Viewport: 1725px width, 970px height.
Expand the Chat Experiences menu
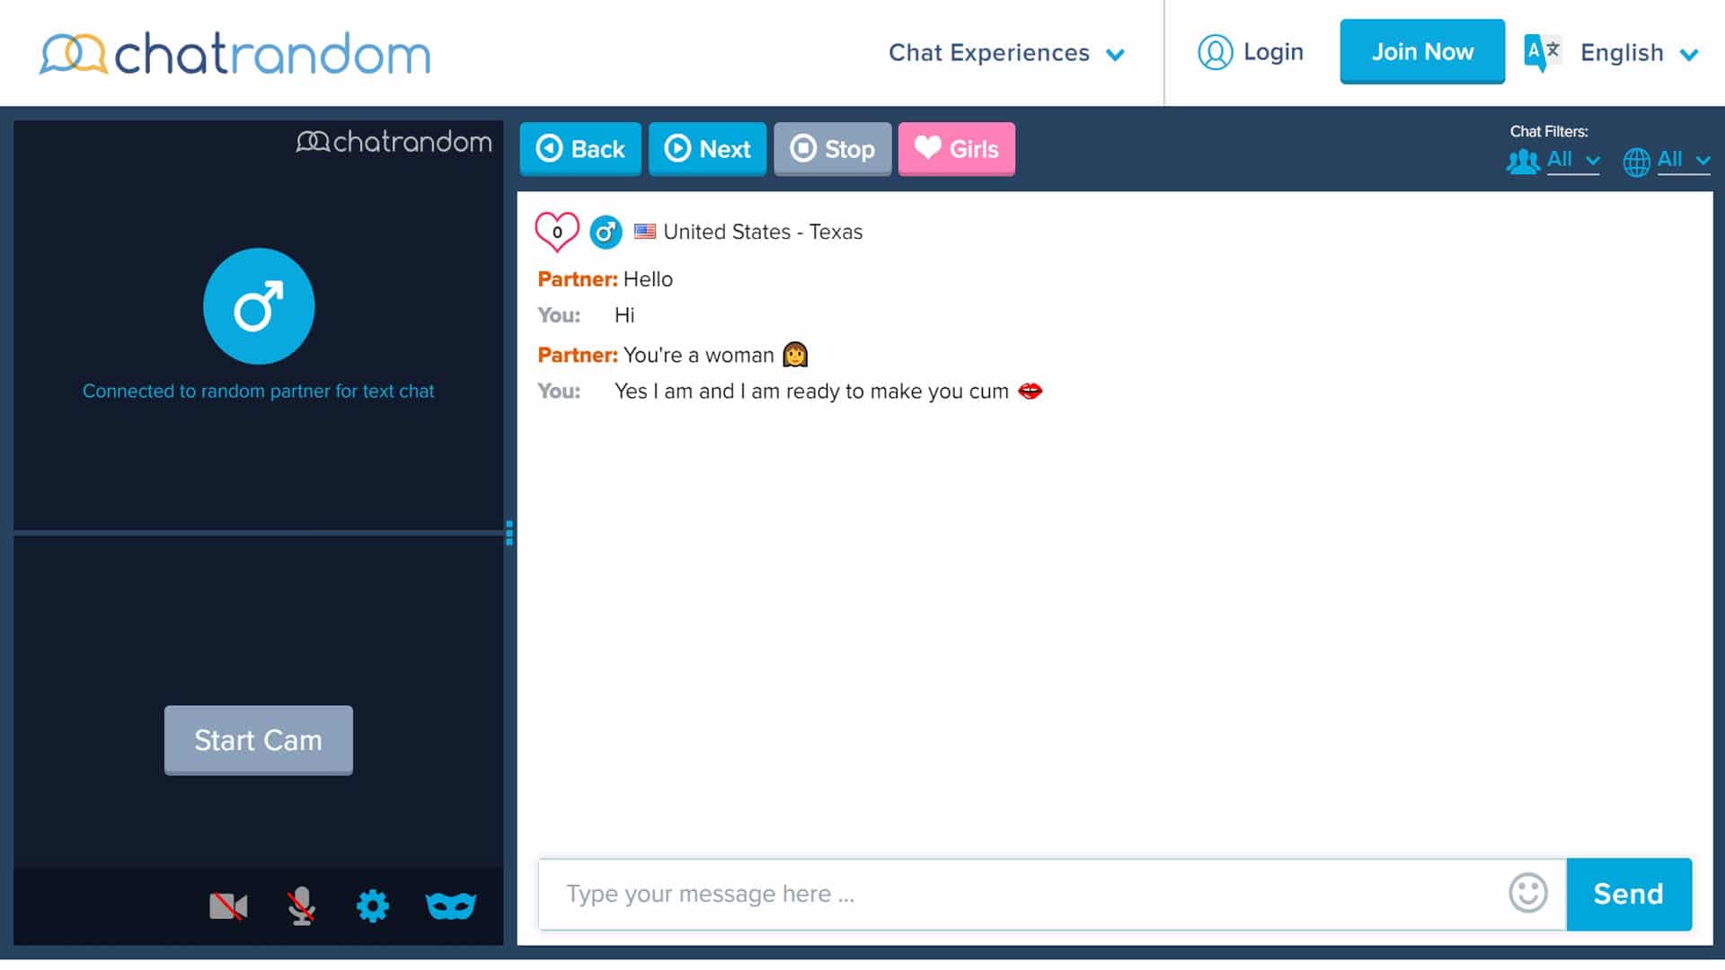tap(1006, 53)
